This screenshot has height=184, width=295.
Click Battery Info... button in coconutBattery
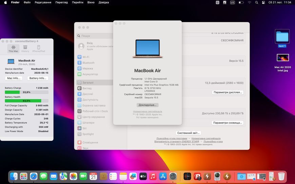38,78
